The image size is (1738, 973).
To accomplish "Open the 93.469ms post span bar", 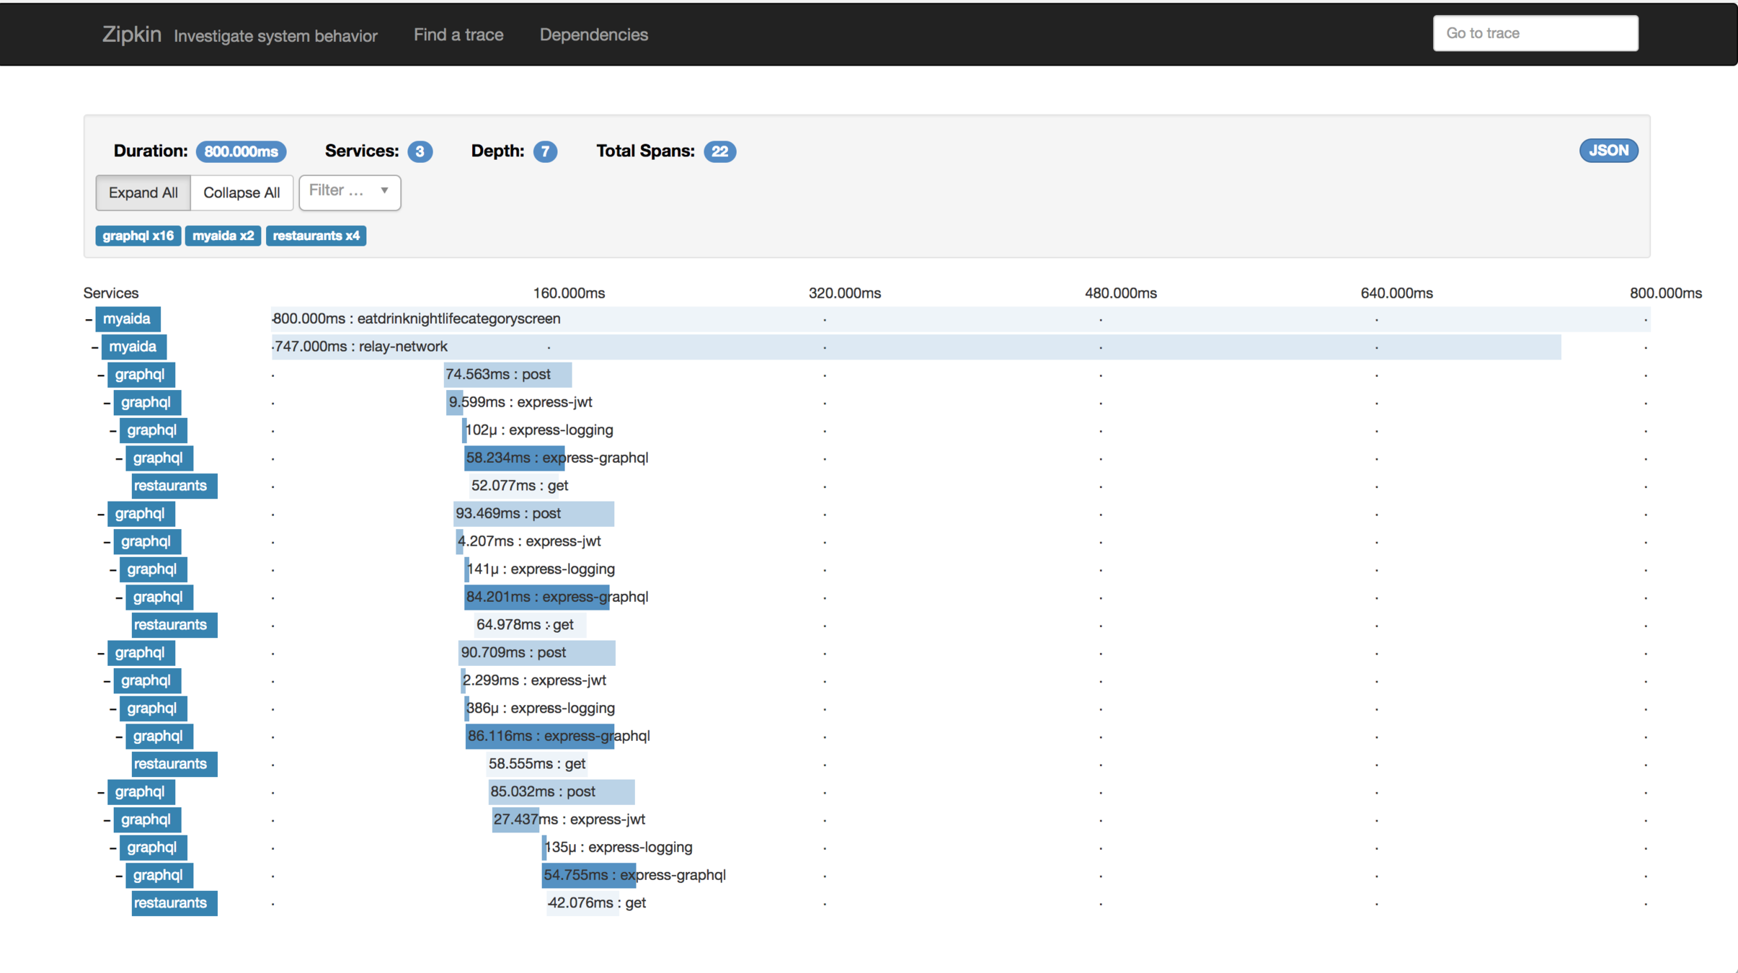I will [533, 513].
